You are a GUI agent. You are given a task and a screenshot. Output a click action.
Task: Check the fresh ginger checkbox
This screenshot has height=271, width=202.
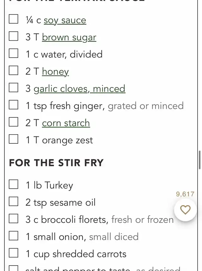(14, 104)
